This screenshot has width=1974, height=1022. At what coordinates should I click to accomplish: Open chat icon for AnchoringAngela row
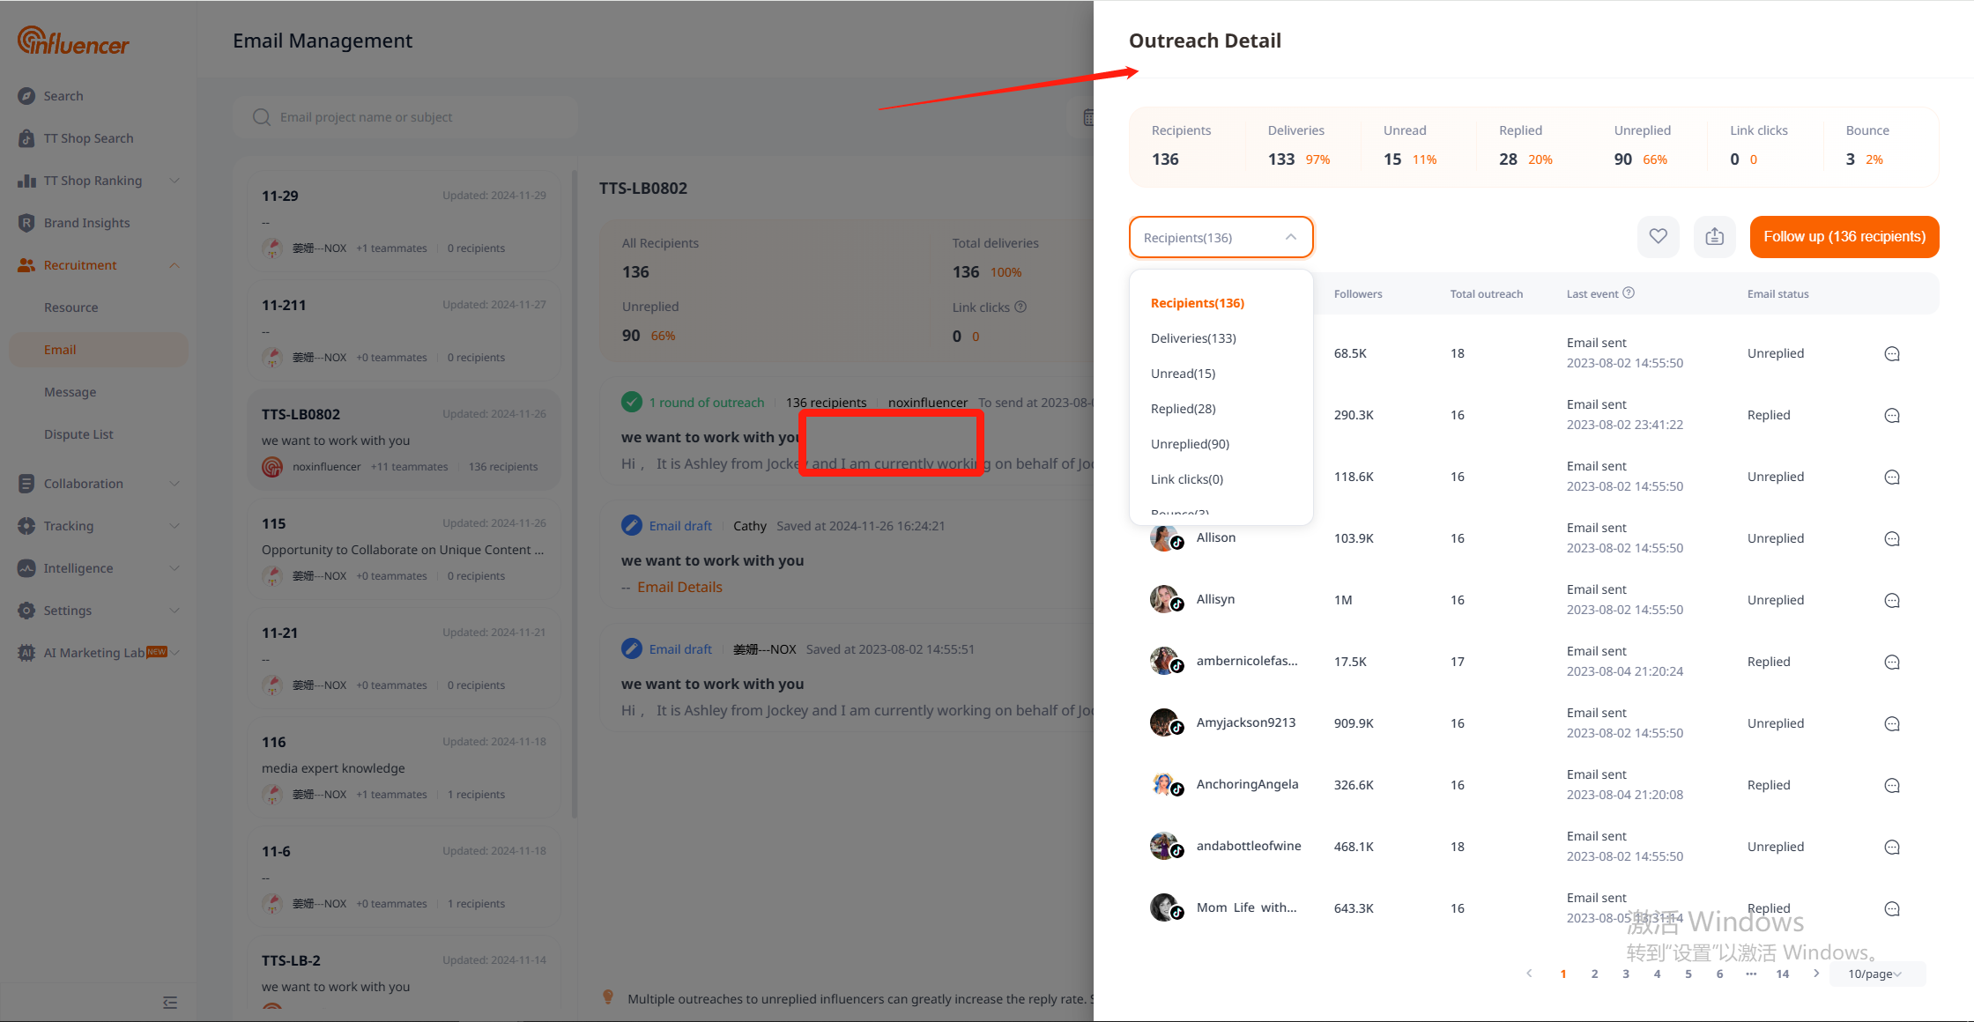pyautogui.click(x=1891, y=786)
